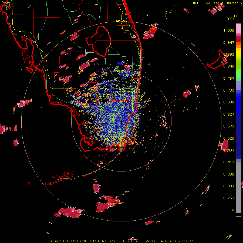Pick the bright green segment of color bar
This screenshot has width=243, height=243.
(x=238, y=74)
